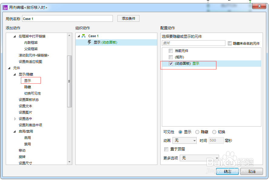Screen dimensions: 269x180
Task: Click the 确定 button
Action: coord(227,171)
